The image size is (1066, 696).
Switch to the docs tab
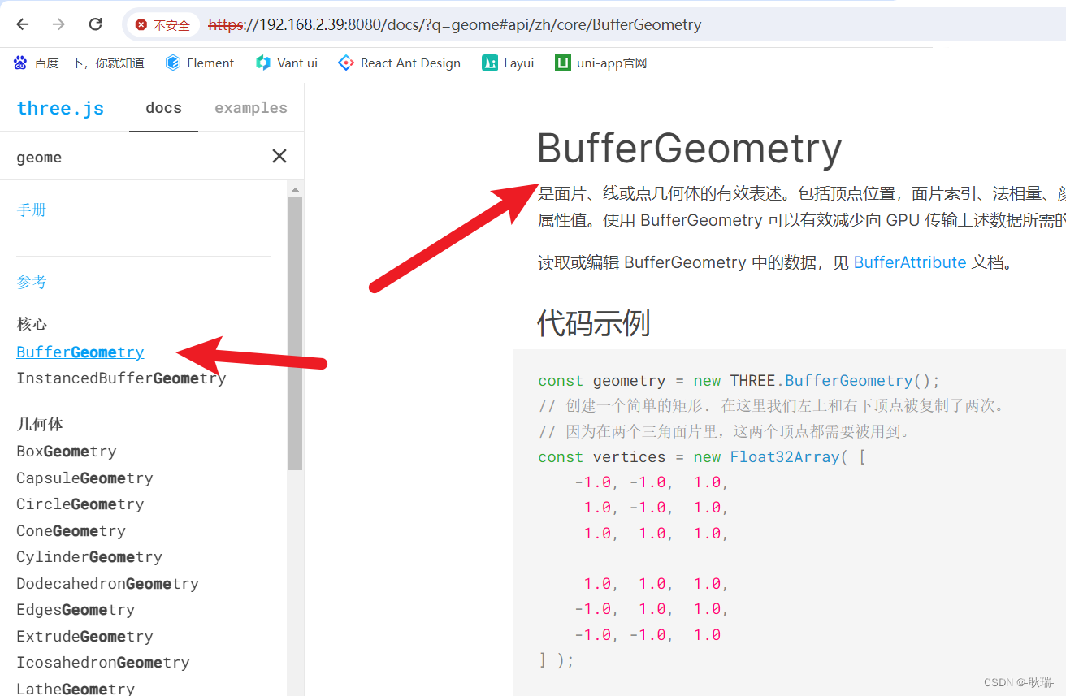tap(163, 107)
